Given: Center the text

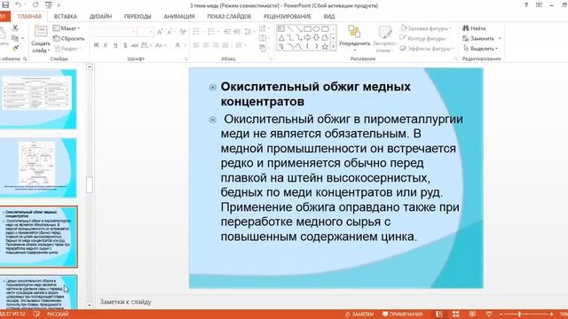Looking at the screenshot, I should (x=206, y=45).
